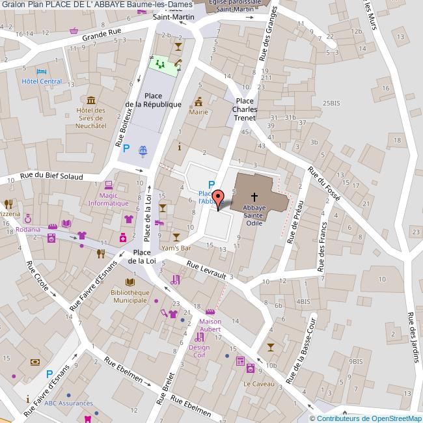The height and width of the screenshot is (423, 423).
Task: Click the Mairie town hall icon
Action: point(198,102)
